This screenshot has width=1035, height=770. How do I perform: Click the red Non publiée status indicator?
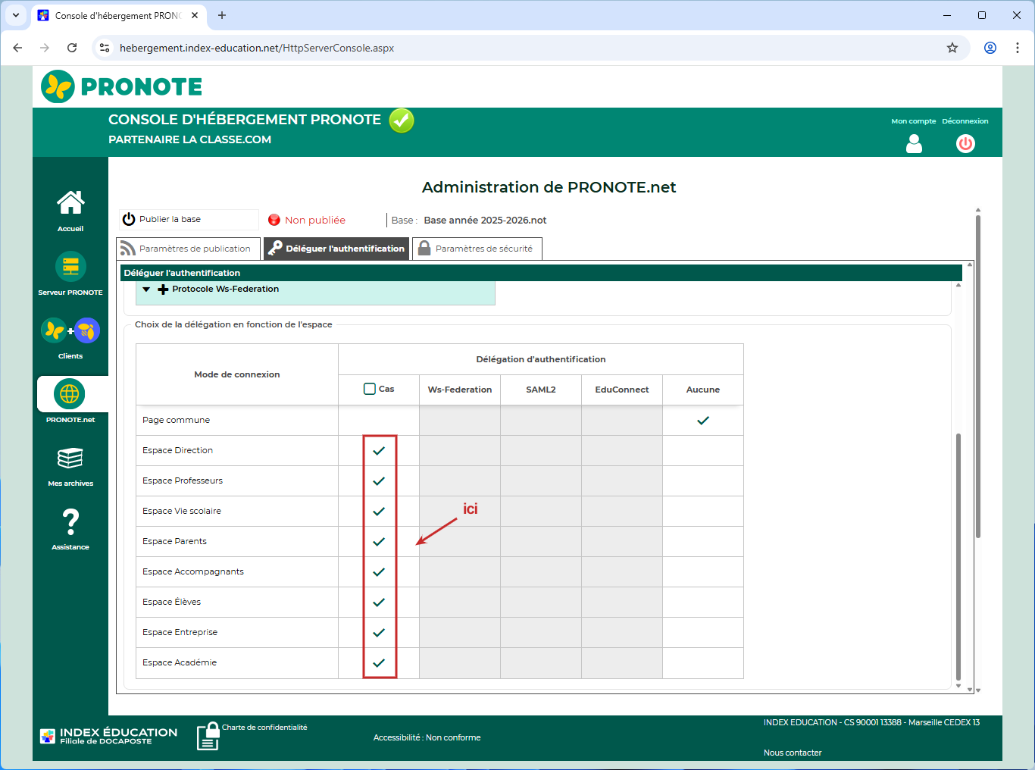point(274,220)
